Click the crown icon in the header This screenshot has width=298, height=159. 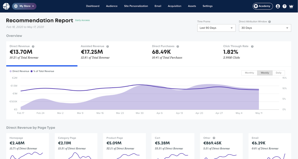(291, 6)
